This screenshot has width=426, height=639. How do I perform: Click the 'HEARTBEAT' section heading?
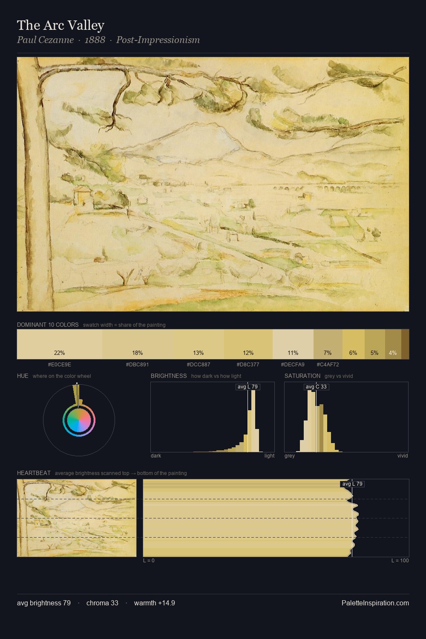click(34, 473)
